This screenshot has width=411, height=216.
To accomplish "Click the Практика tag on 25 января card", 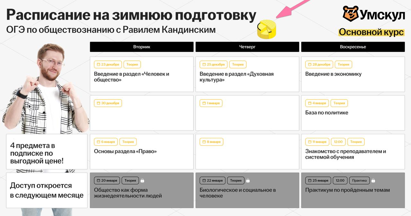I will tap(359, 180).
